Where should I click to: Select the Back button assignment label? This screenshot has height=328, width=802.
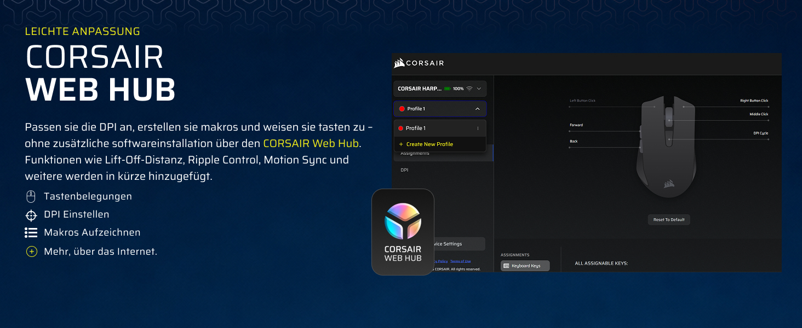574,142
